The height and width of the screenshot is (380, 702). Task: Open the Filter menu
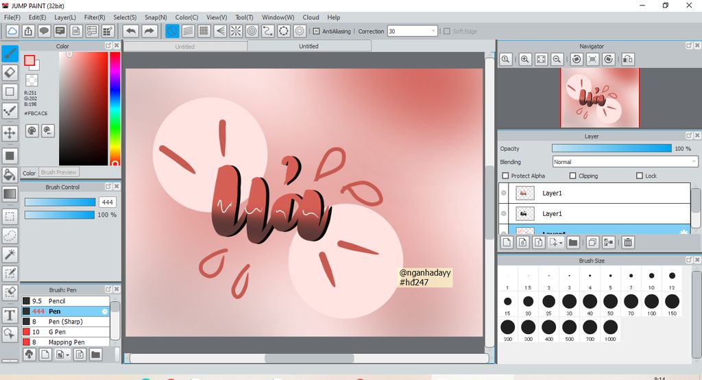coord(95,17)
